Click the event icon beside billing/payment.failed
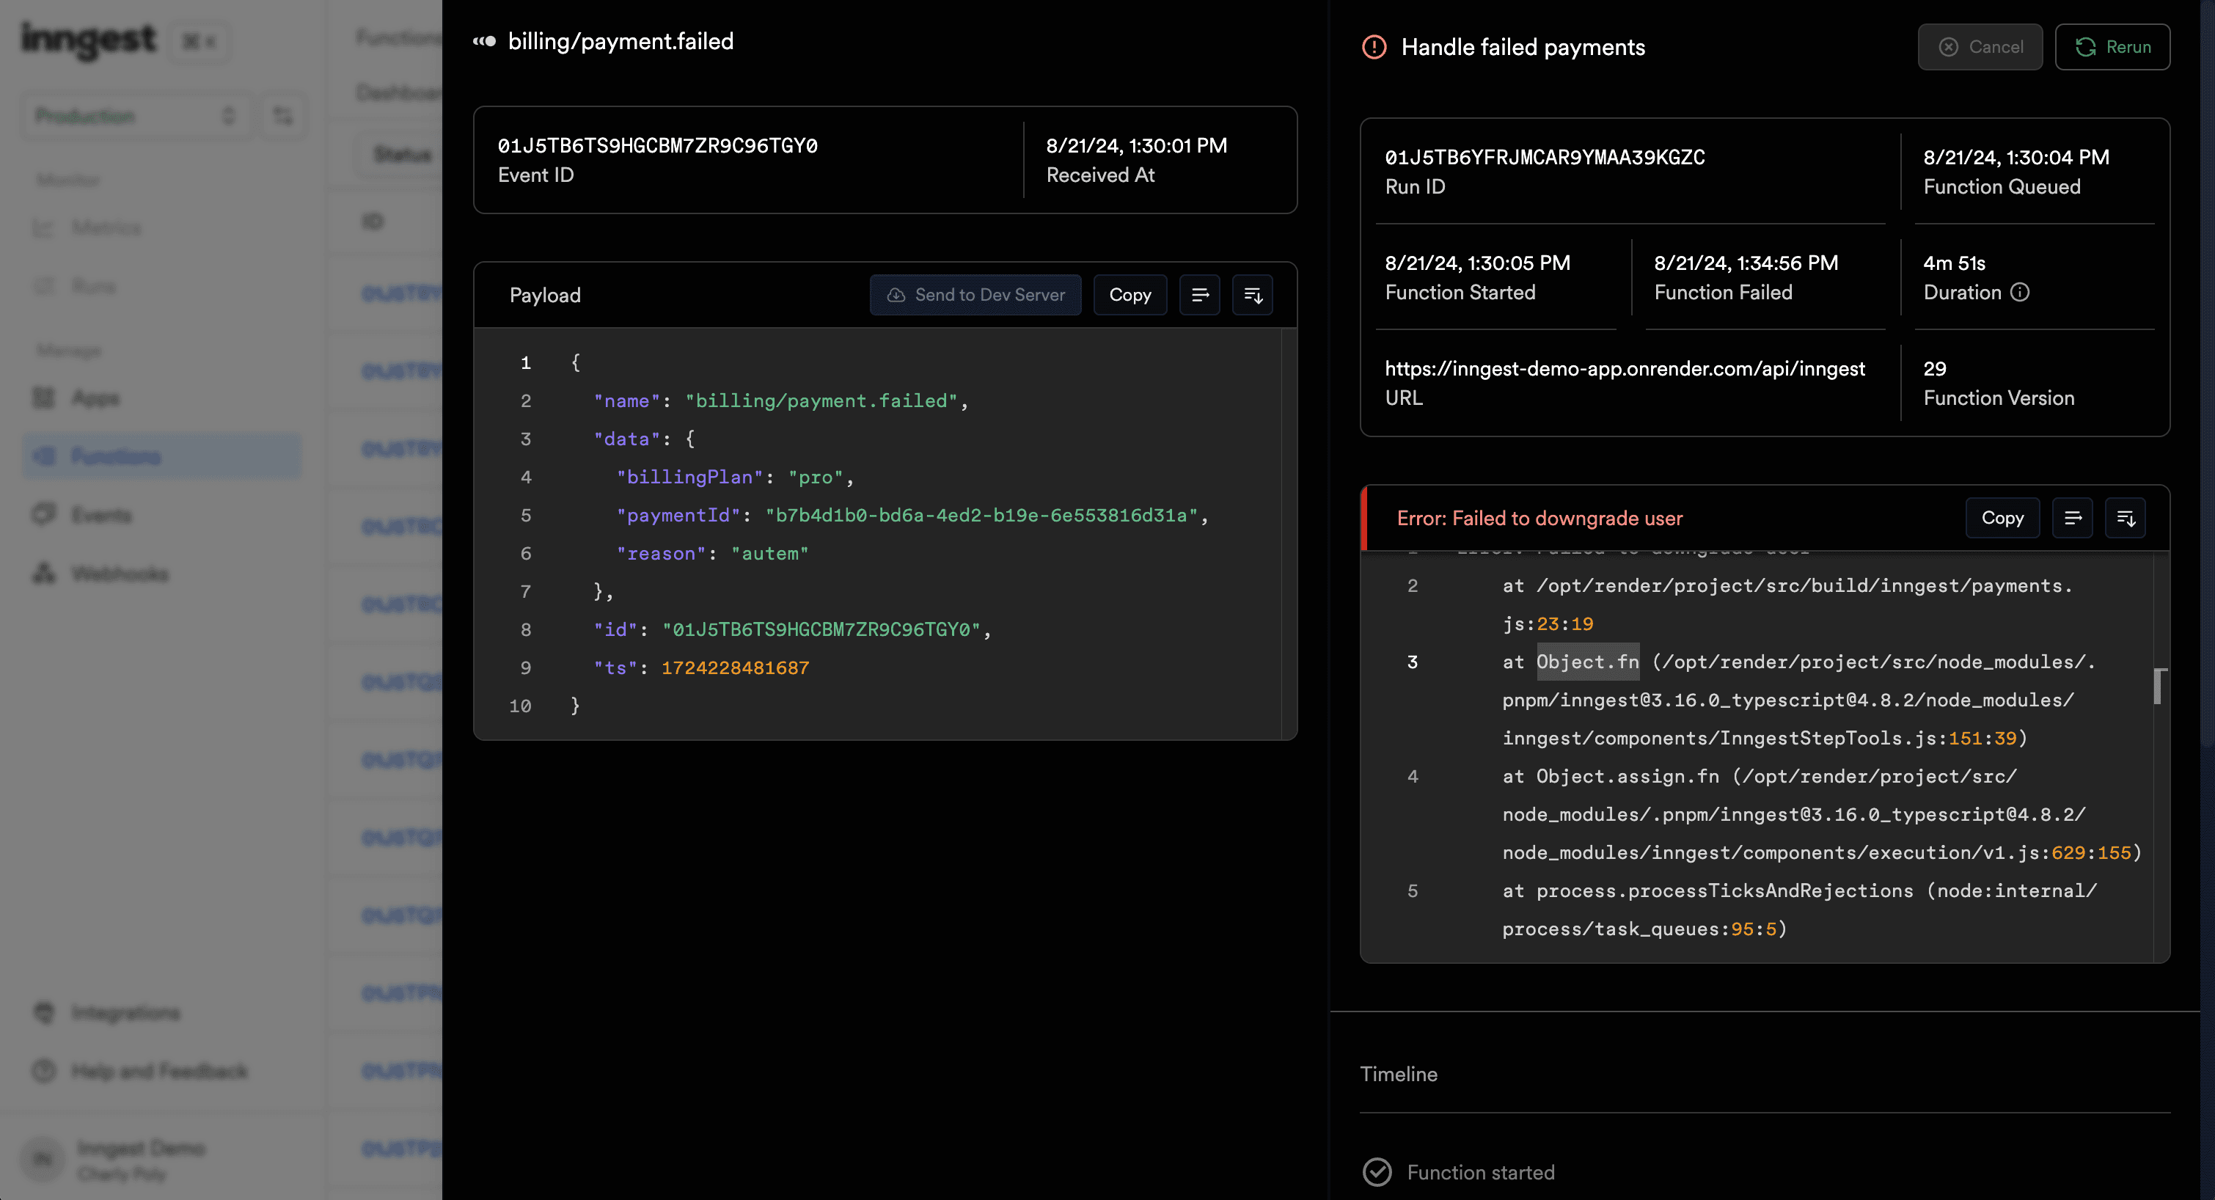Image resolution: width=2215 pixels, height=1200 pixels. click(484, 41)
